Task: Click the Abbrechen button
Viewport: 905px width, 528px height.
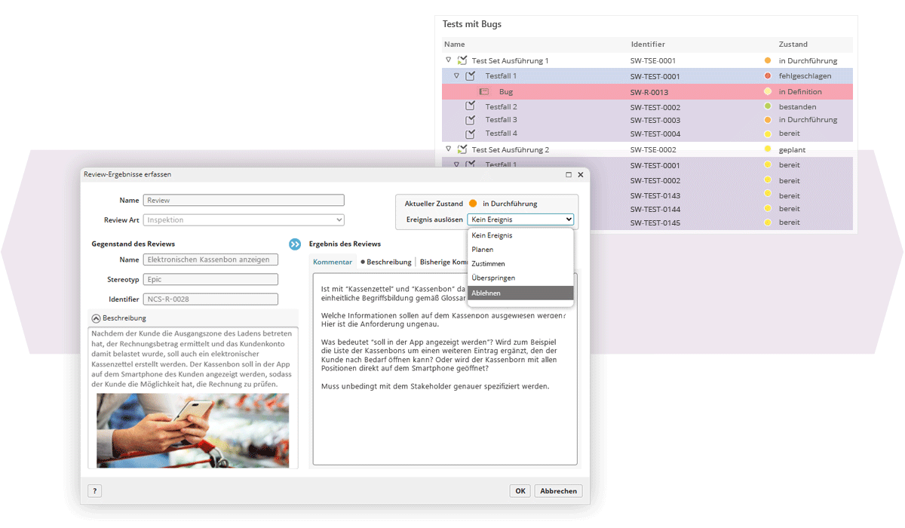Action: coord(559,491)
